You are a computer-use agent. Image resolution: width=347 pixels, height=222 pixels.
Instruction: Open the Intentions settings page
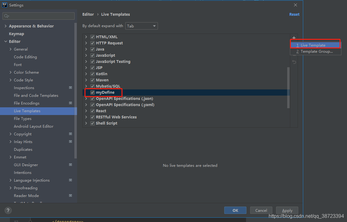click(23, 173)
